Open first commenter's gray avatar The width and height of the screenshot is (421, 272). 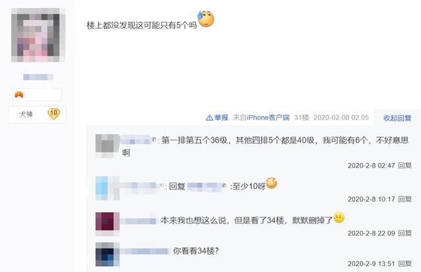click(x=107, y=147)
